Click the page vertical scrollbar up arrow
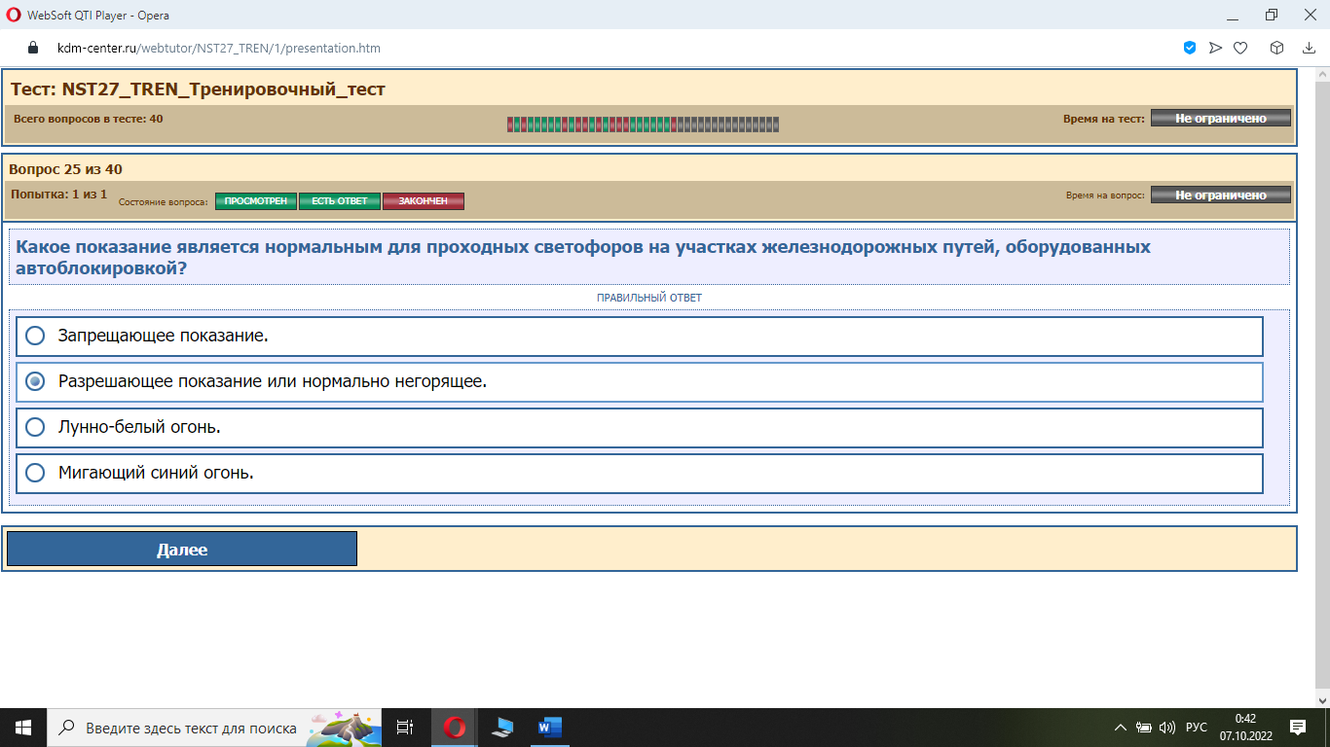1330x747 pixels. [x=1321, y=74]
